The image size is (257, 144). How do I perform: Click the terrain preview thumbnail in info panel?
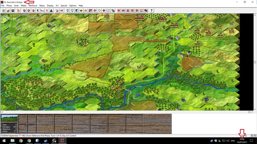(9, 118)
